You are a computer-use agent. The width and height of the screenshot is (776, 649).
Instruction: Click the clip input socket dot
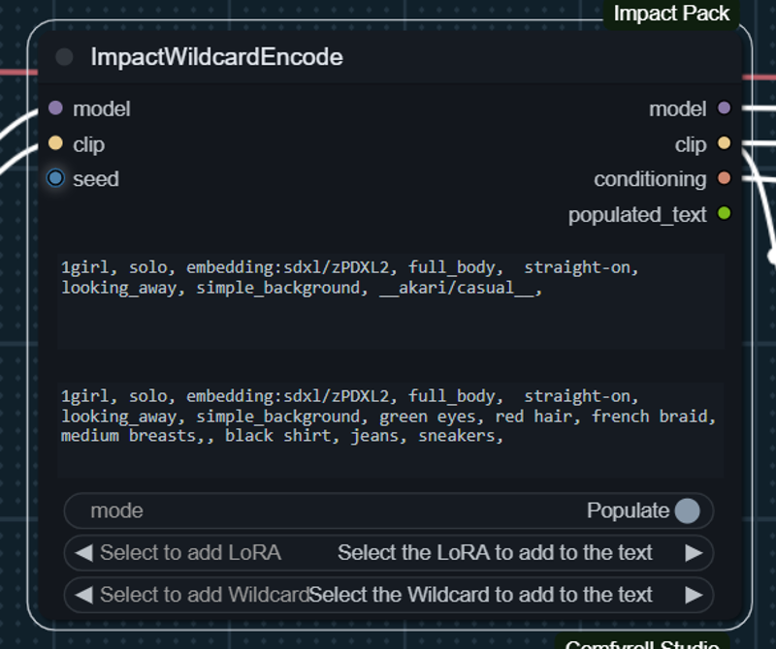tap(55, 143)
